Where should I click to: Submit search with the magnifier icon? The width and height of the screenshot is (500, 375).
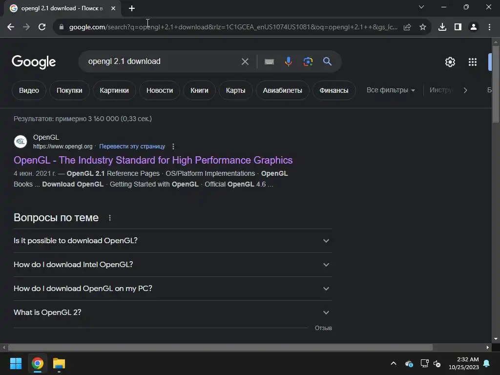(327, 62)
